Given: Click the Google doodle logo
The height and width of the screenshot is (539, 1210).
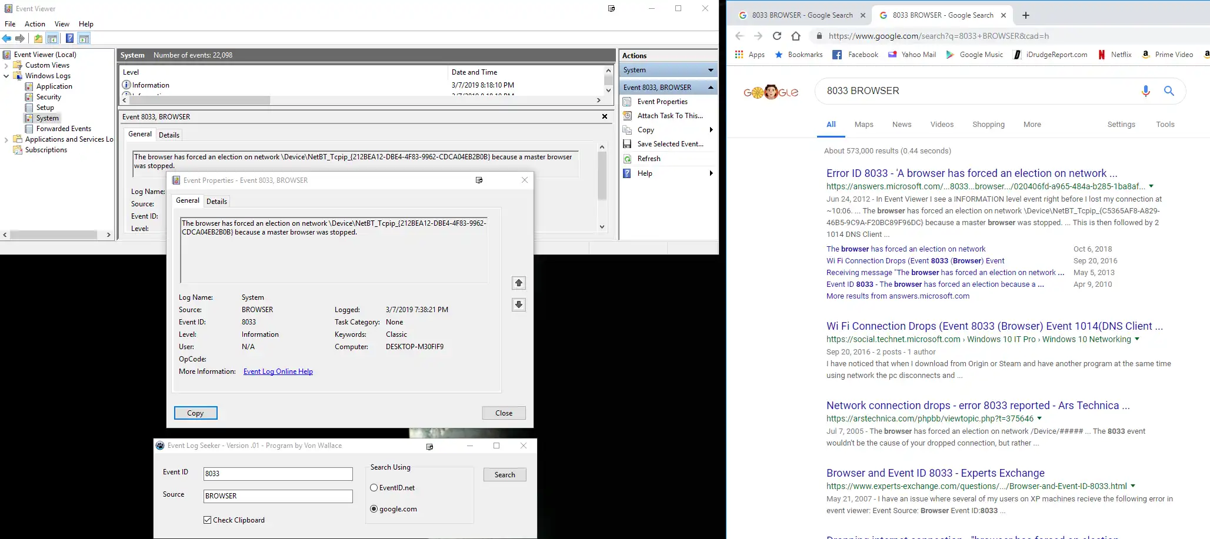Looking at the screenshot, I should pyautogui.click(x=771, y=92).
